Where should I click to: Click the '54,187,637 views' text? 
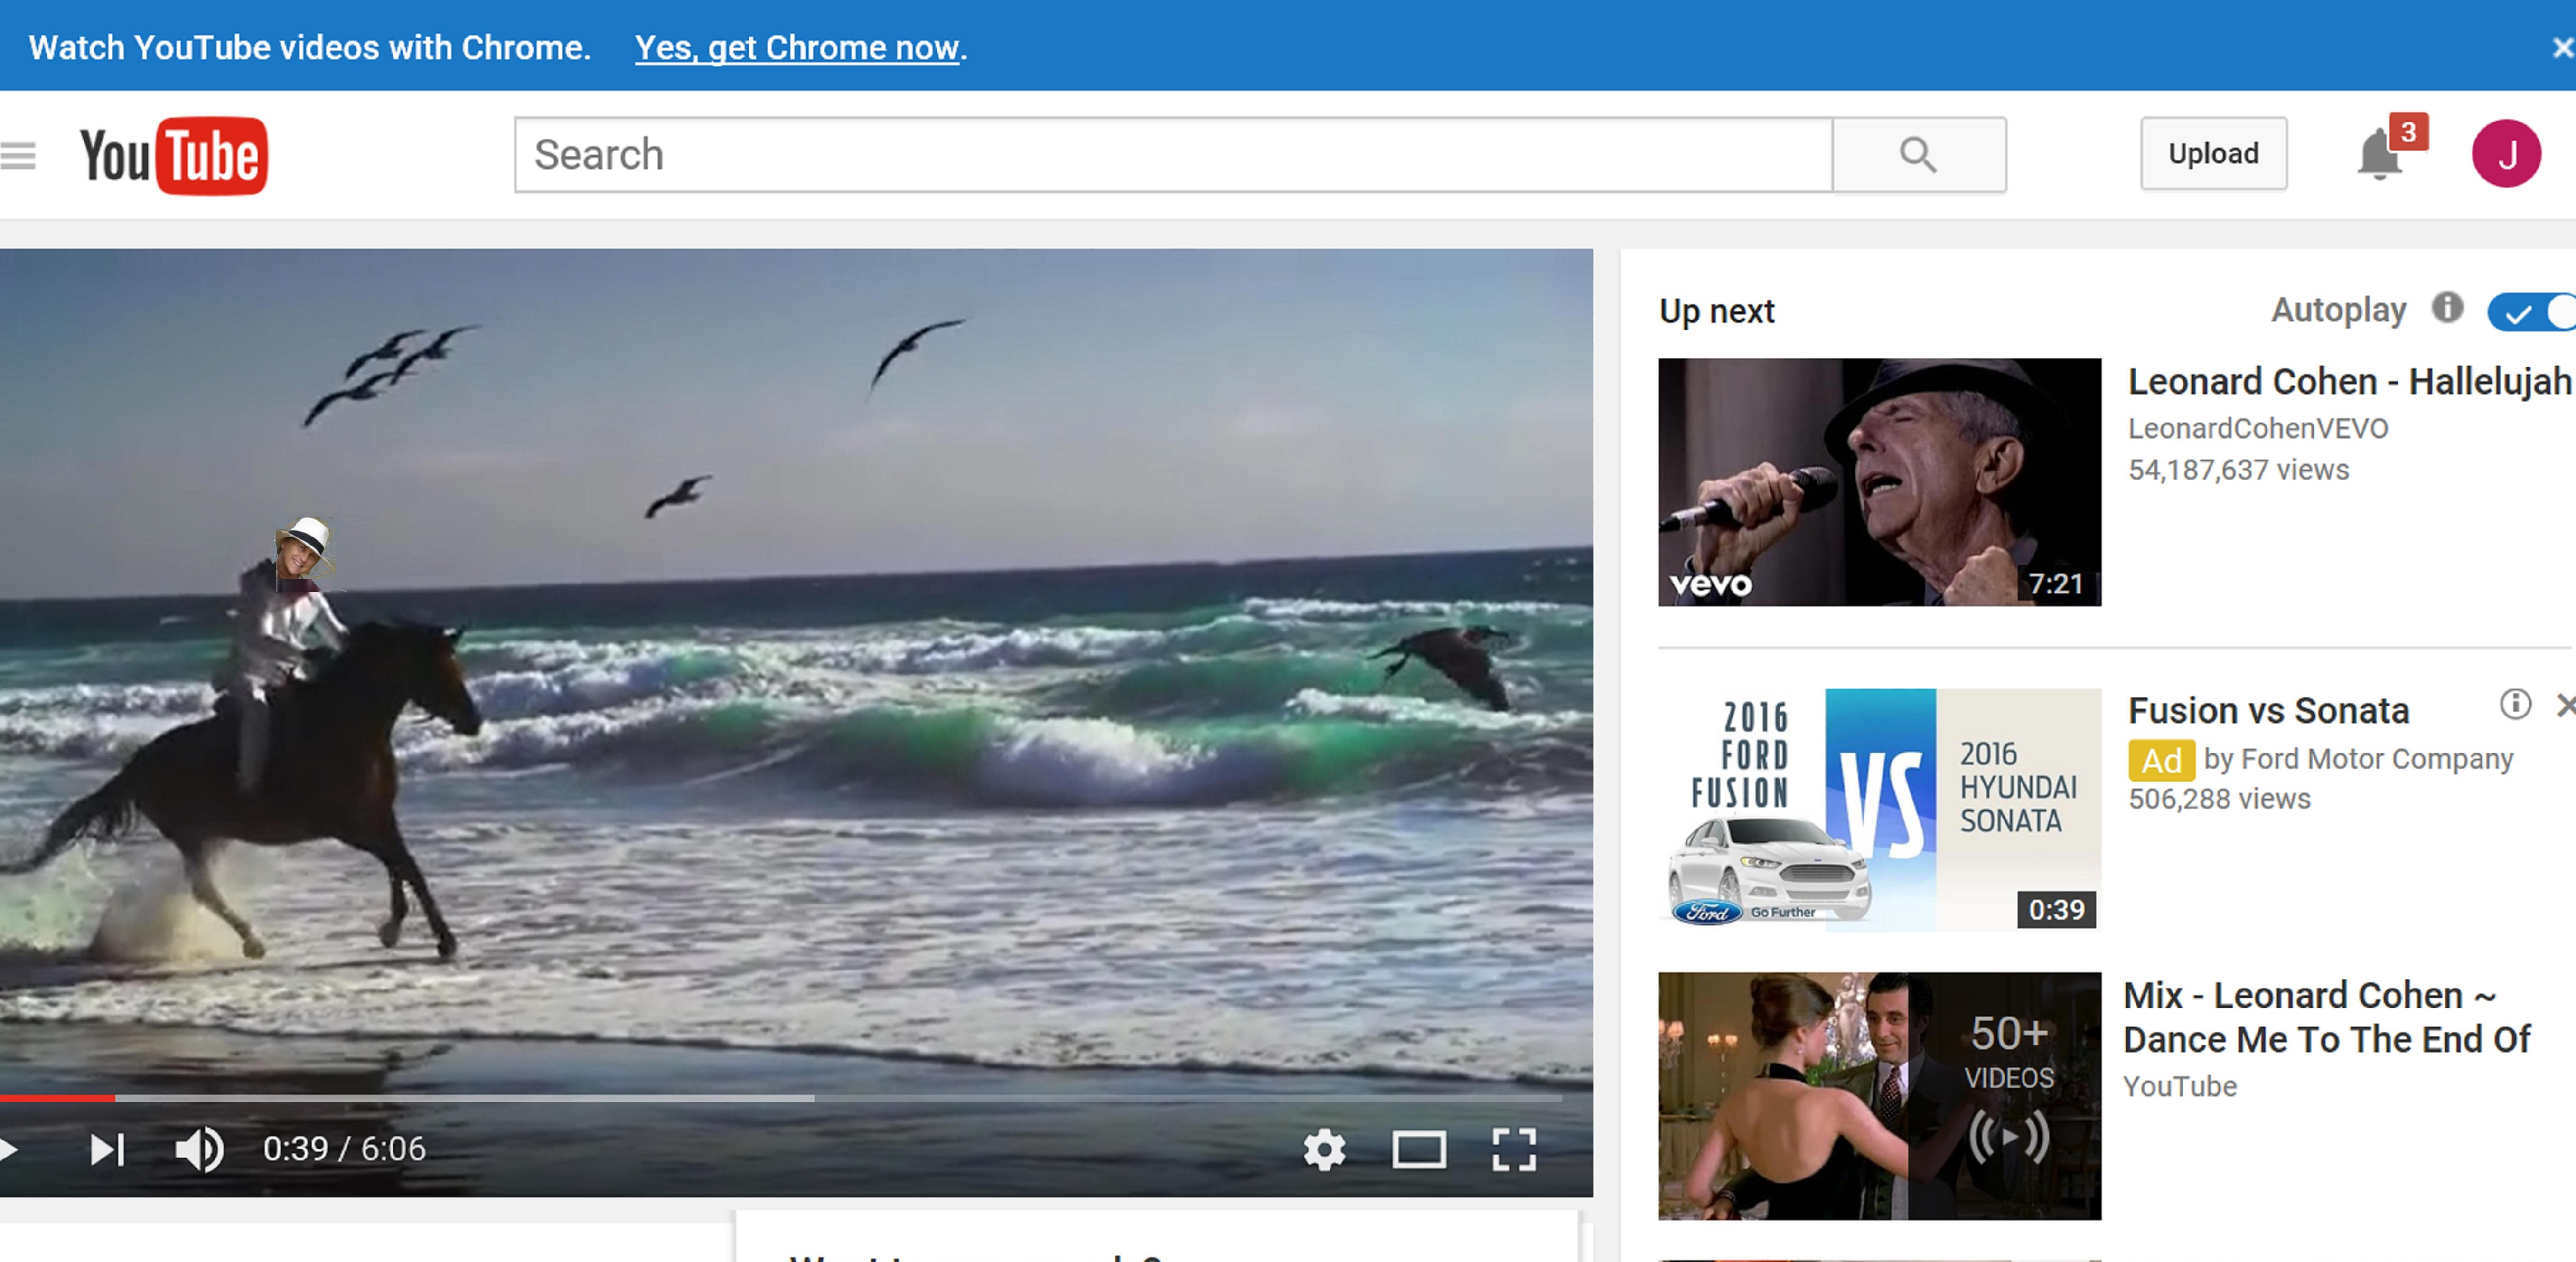pos(2238,470)
